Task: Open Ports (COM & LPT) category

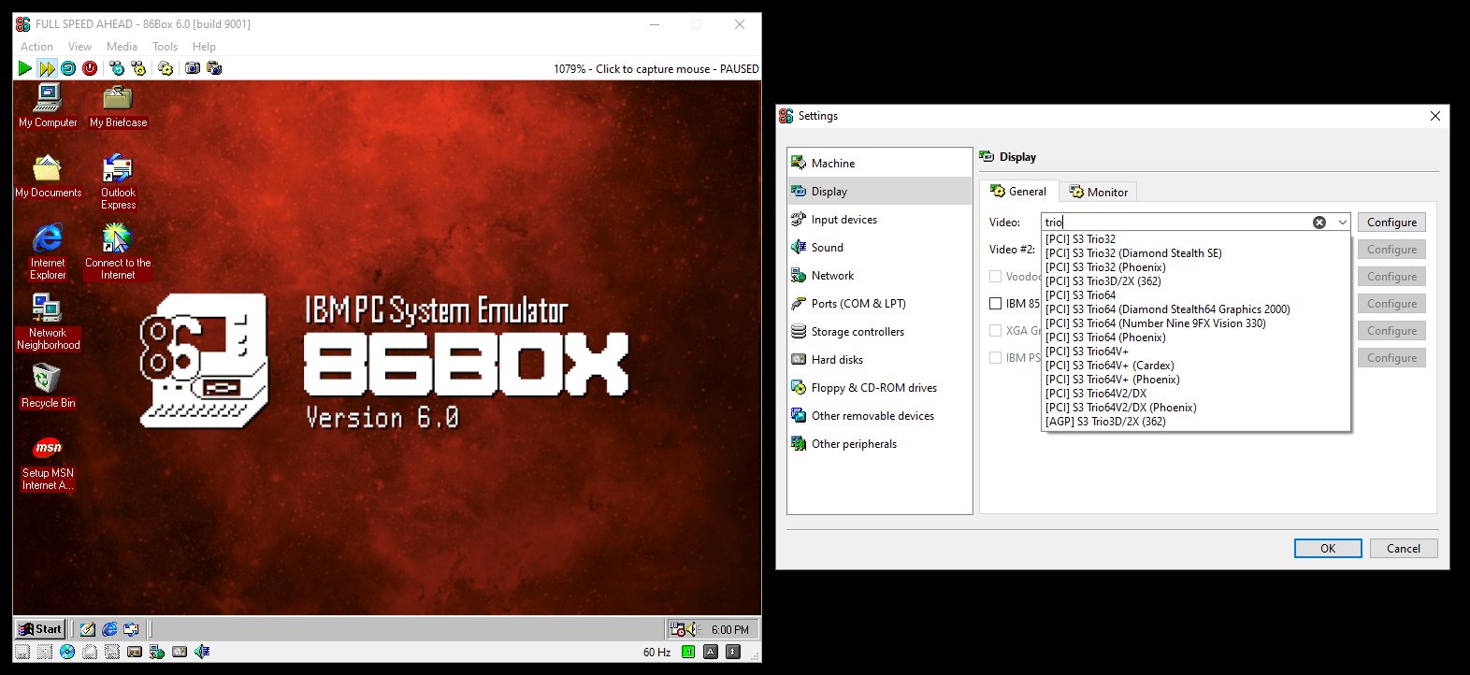Action: tap(879, 303)
